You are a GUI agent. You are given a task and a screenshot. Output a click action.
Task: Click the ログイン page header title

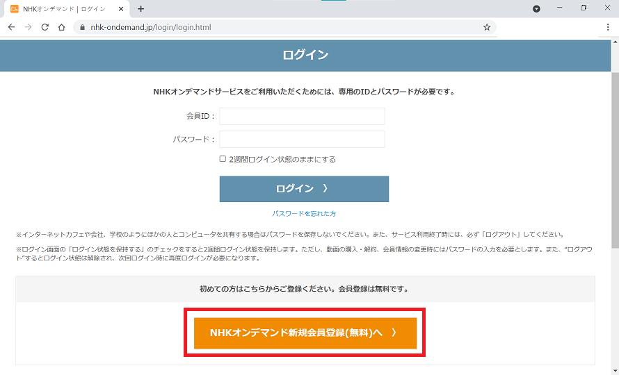click(305, 54)
